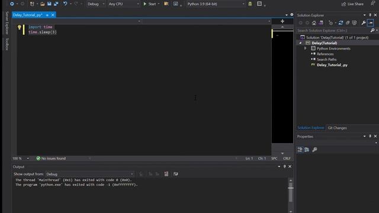Click the properties wrench icon in Solution Explorer

click(363, 23)
